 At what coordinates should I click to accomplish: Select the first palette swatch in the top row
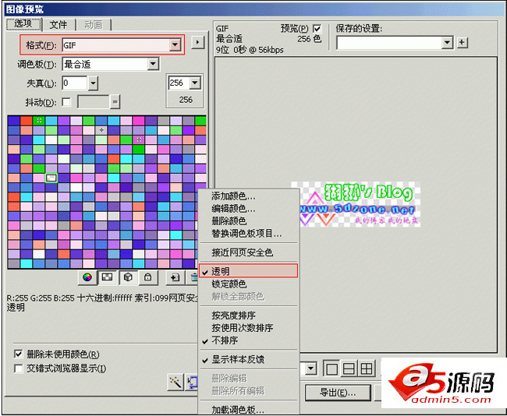13,121
